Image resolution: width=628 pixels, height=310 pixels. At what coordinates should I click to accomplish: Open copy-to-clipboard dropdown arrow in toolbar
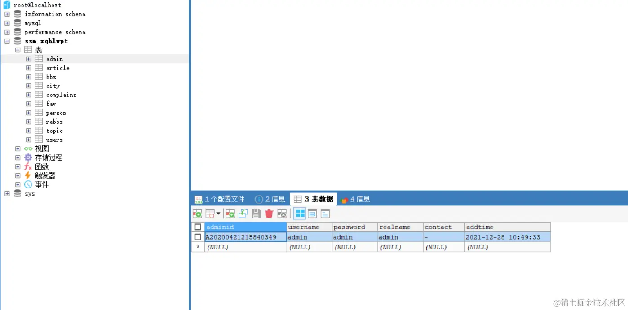click(218, 214)
